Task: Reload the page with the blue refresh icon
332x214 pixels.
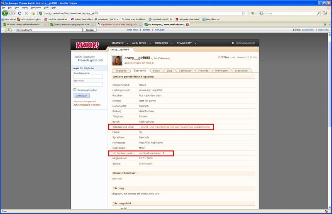Action: pyautogui.click(x=20, y=13)
